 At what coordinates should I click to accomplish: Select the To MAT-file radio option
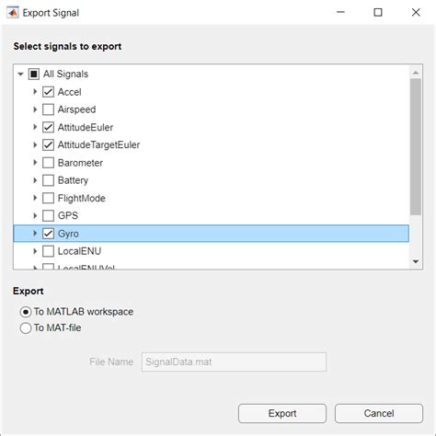(26, 327)
